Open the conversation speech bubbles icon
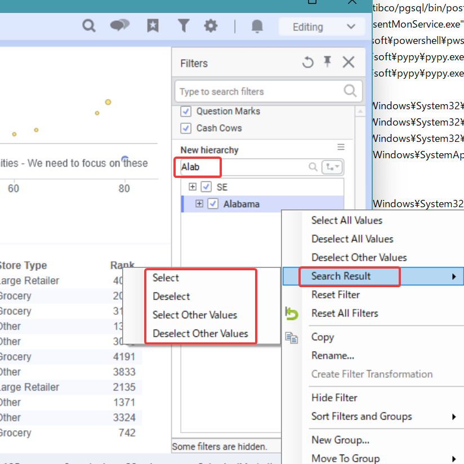 click(120, 25)
